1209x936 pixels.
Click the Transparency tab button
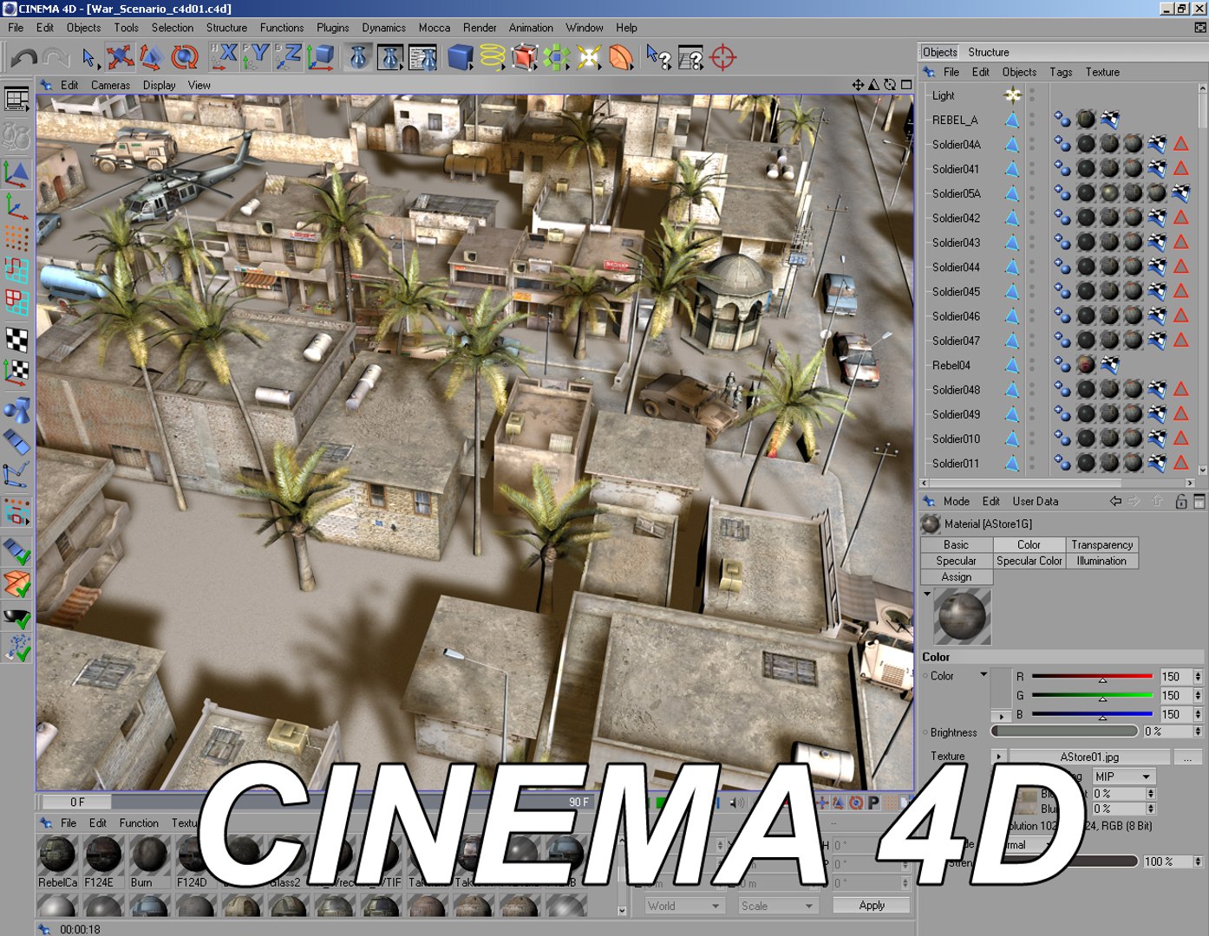point(1101,545)
